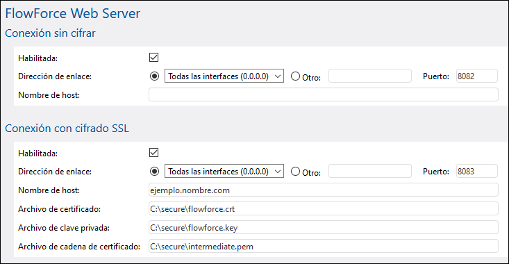Viewport: 509px width, 264px height.
Task: Click empty Nombre de host field
Action: pyautogui.click(x=324, y=94)
